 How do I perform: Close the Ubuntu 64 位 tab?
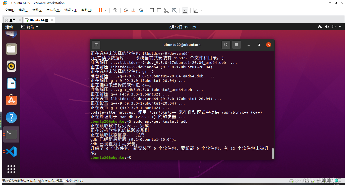click(x=52, y=20)
